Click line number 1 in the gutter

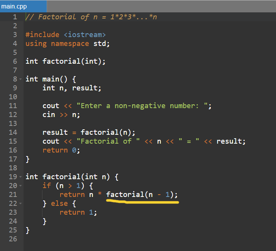15,17
